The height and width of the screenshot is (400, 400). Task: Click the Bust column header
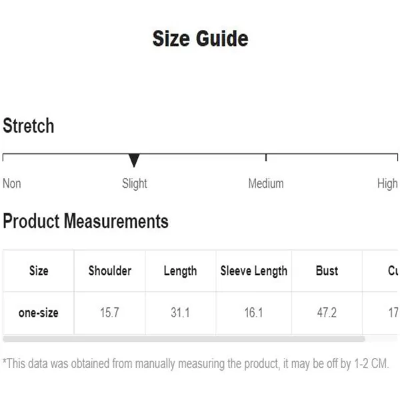pos(327,271)
